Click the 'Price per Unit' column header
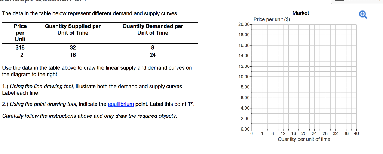 [x=20, y=33]
